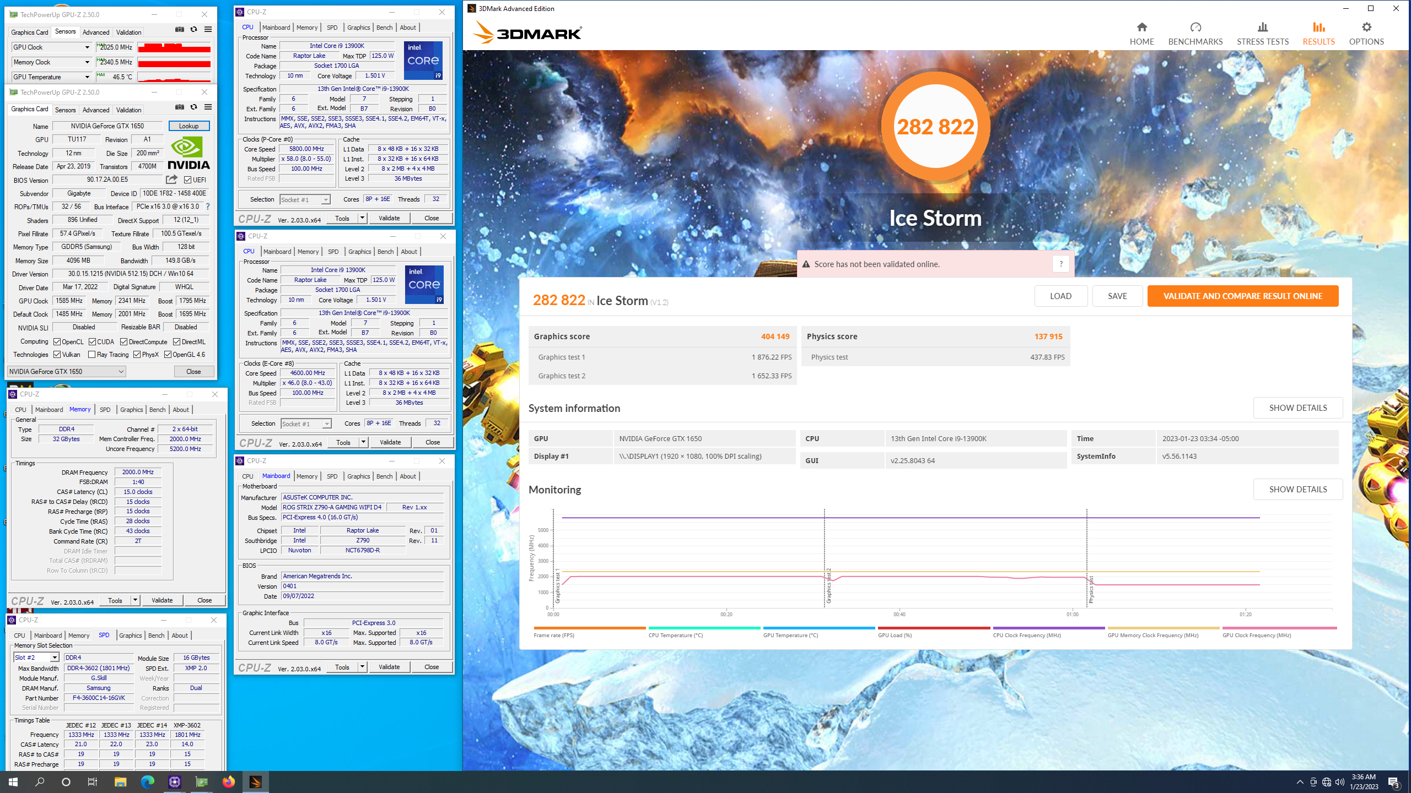The image size is (1411, 793).
Task: Click the LOAD button in 3DMark
Action: click(1060, 296)
